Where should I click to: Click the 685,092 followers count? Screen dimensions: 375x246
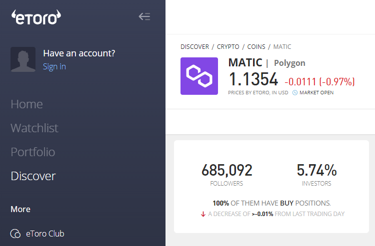click(x=226, y=170)
